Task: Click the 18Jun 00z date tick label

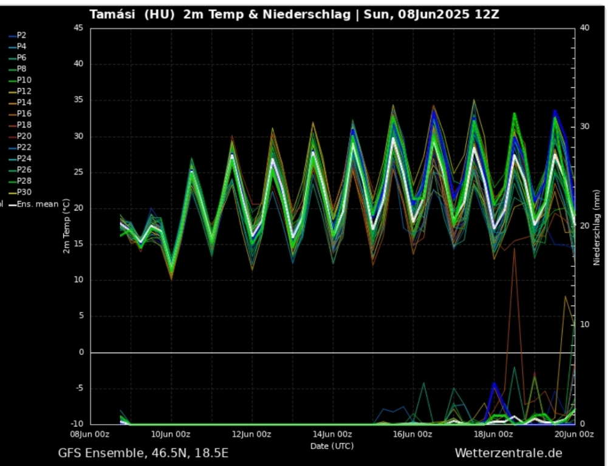Action: [493, 434]
